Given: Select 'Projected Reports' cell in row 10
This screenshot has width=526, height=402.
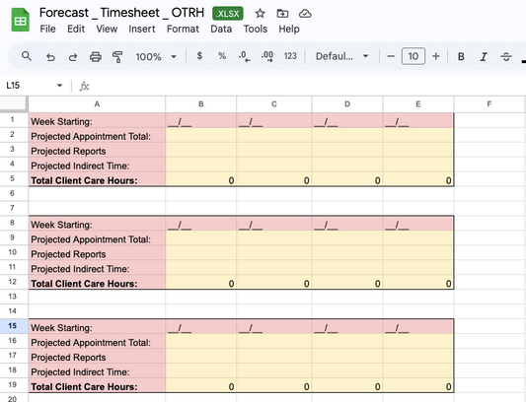Looking at the screenshot, I should [97, 253].
